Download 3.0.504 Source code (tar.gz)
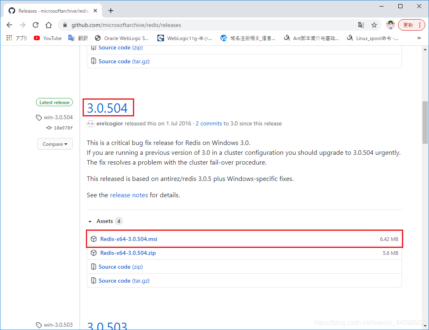429x330 pixels. (x=124, y=281)
